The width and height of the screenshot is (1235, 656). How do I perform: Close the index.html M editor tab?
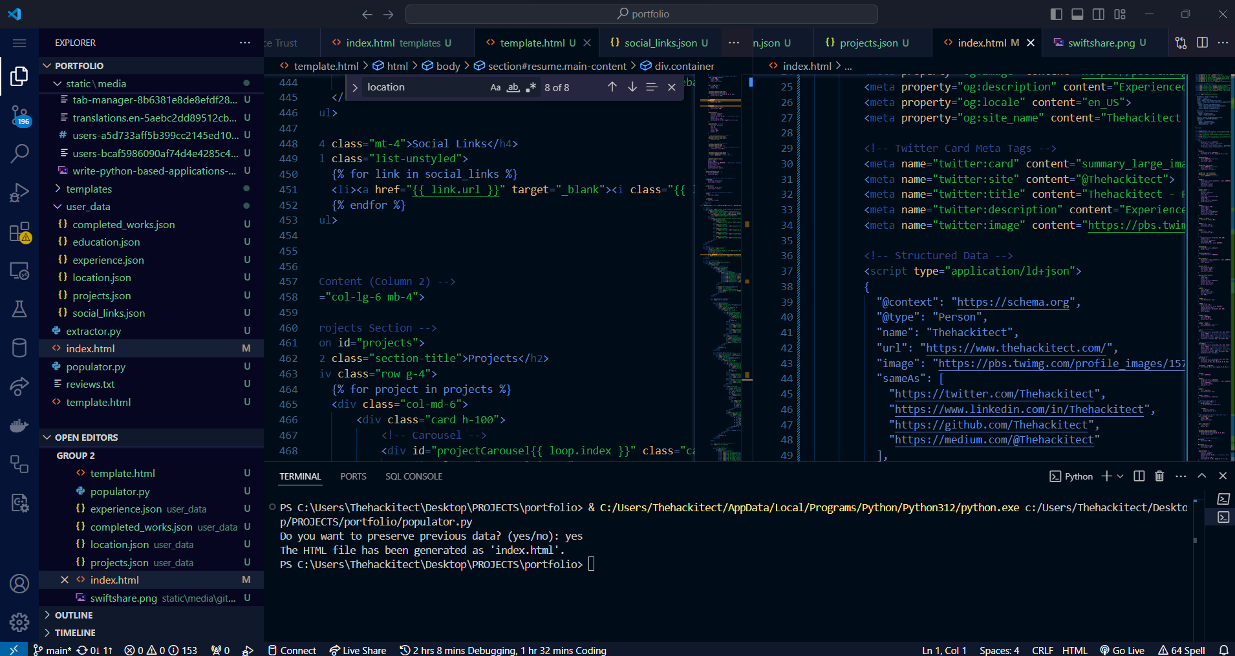click(1031, 43)
